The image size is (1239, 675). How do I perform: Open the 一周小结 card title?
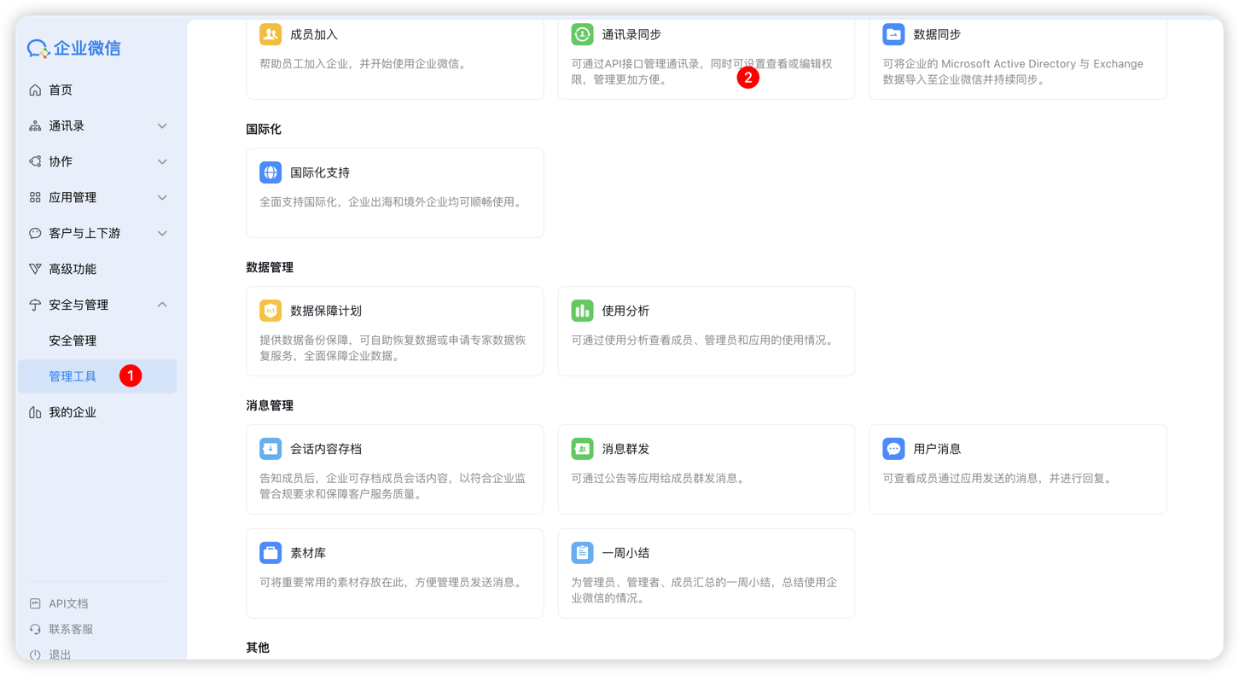pos(625,553)
